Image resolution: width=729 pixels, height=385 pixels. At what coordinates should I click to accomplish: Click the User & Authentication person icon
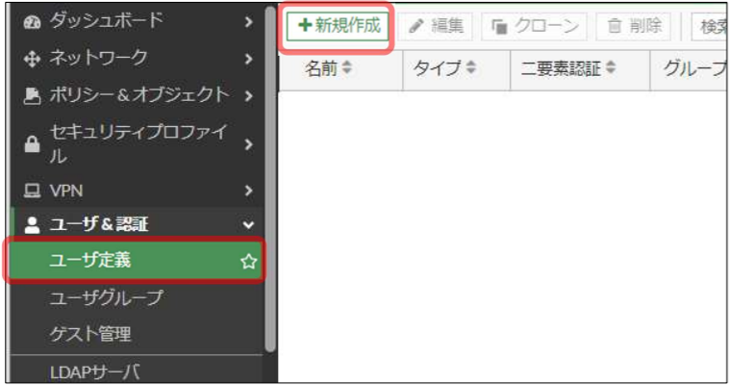pos(32,225)
